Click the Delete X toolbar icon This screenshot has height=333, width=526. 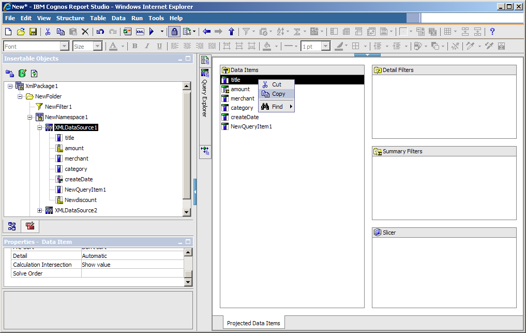pyautogui.click(x=85, y=32)
